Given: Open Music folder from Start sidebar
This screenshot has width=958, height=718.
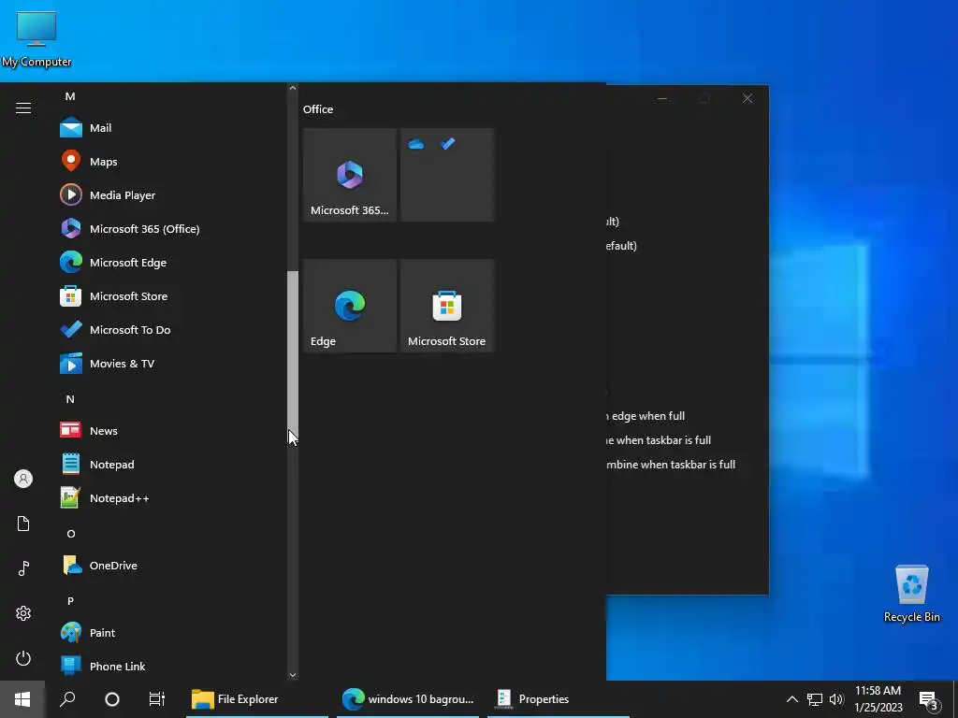Looking at the screenshot, I should tap(23, 568).
